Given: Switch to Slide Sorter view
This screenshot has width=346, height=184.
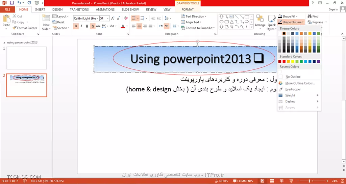Looking at the screenshot, I should click(x=272, y=181).
